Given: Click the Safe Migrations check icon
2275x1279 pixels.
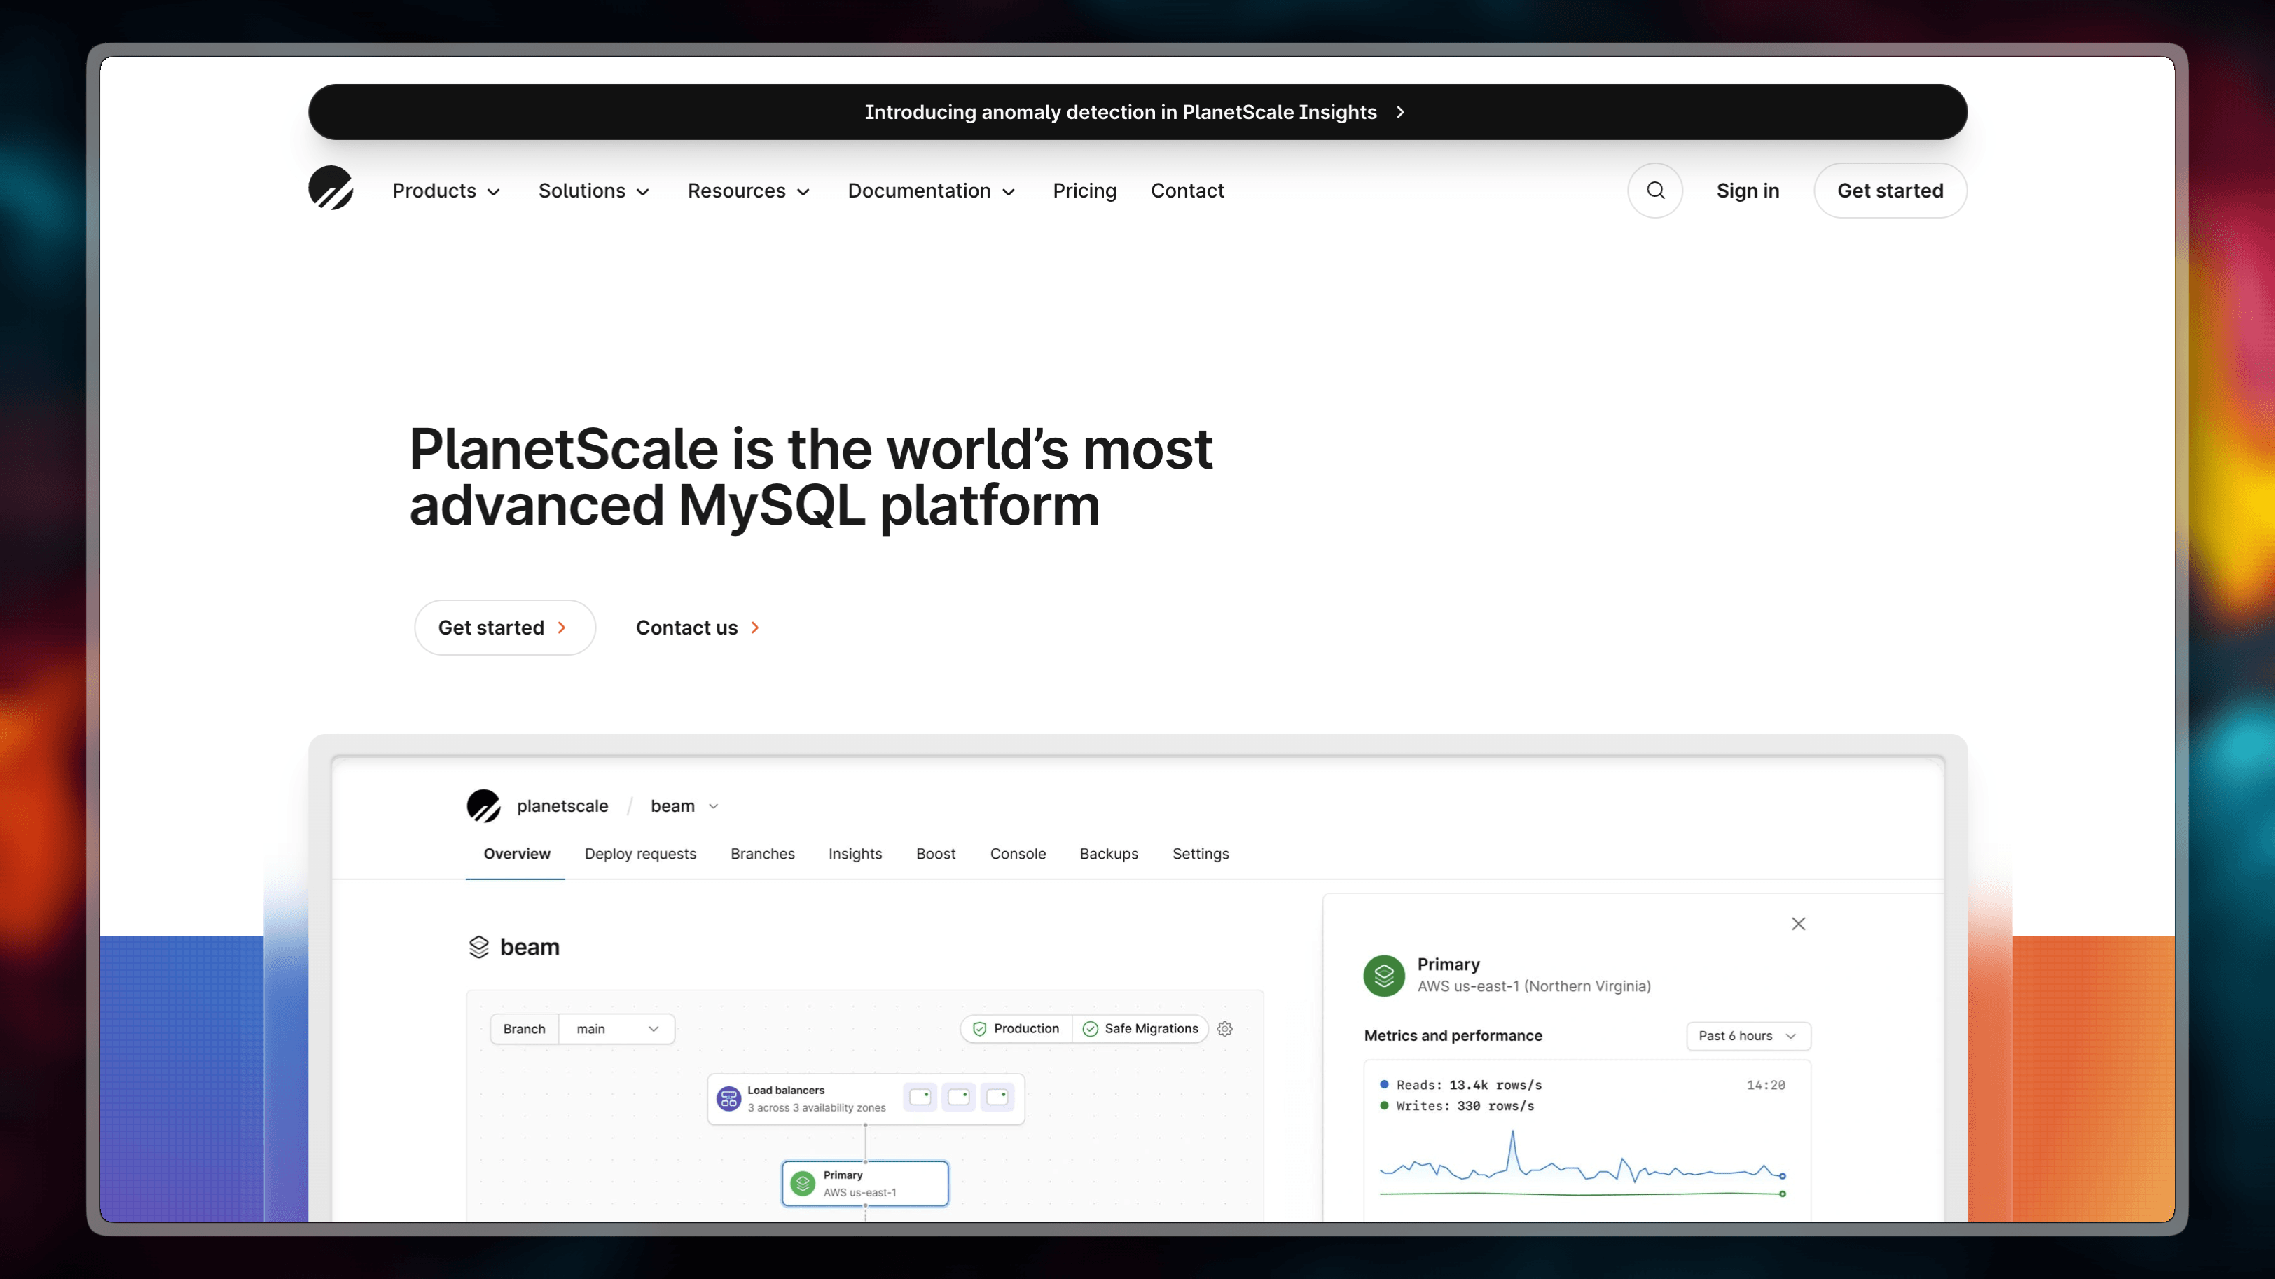Looking at the screenshot, I should pos(1091,1028).
